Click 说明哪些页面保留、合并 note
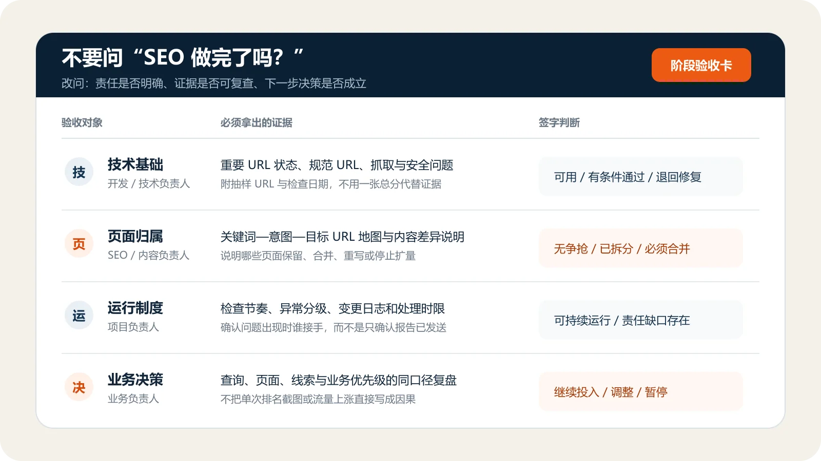 (318, 256)
